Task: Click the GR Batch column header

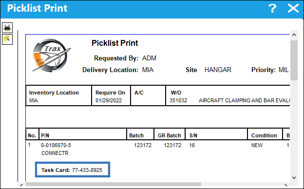Action: click(169, 135)
